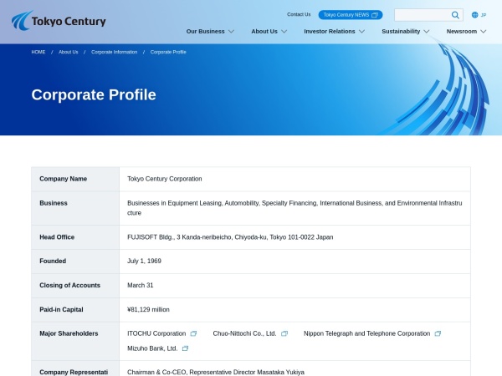Open Mizuho Bank, Ltd. link

coord(152,348)
